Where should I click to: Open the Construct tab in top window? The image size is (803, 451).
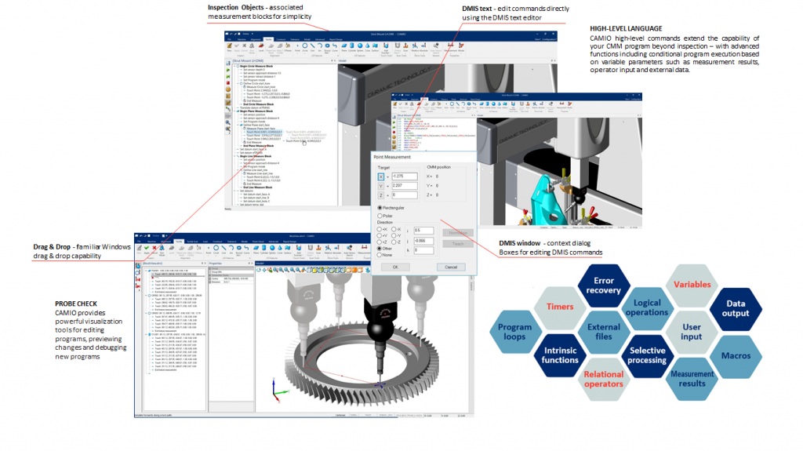click(x=282, y=38)
